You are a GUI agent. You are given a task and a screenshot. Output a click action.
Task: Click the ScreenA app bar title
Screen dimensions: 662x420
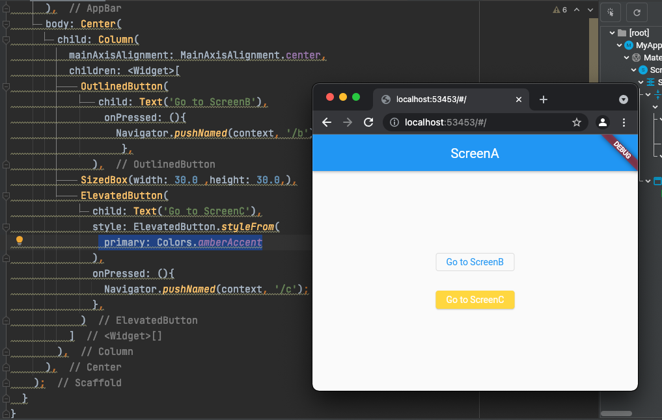[x=475, y=153]
